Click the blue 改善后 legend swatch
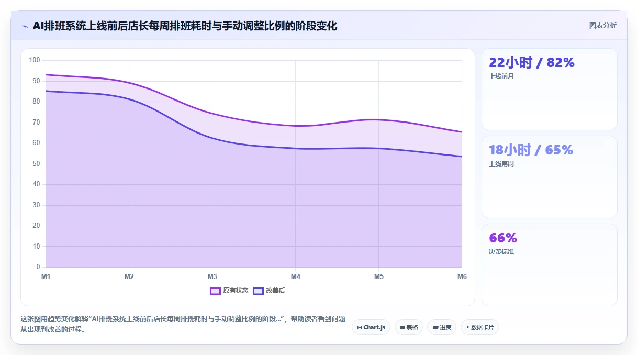The width and height of the screenshot is (638, 355). [258, 291]
